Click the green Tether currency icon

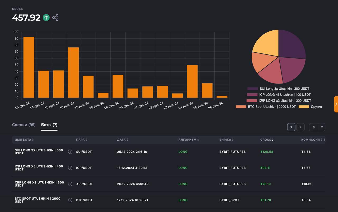pyautogui.click(x=46, y=18)
